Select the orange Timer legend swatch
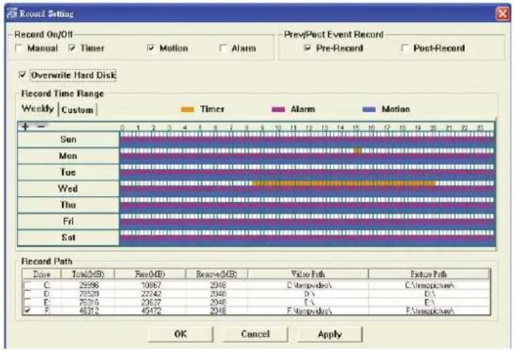Viewport: 514px width, 350px height. click(x=187, y=109)
